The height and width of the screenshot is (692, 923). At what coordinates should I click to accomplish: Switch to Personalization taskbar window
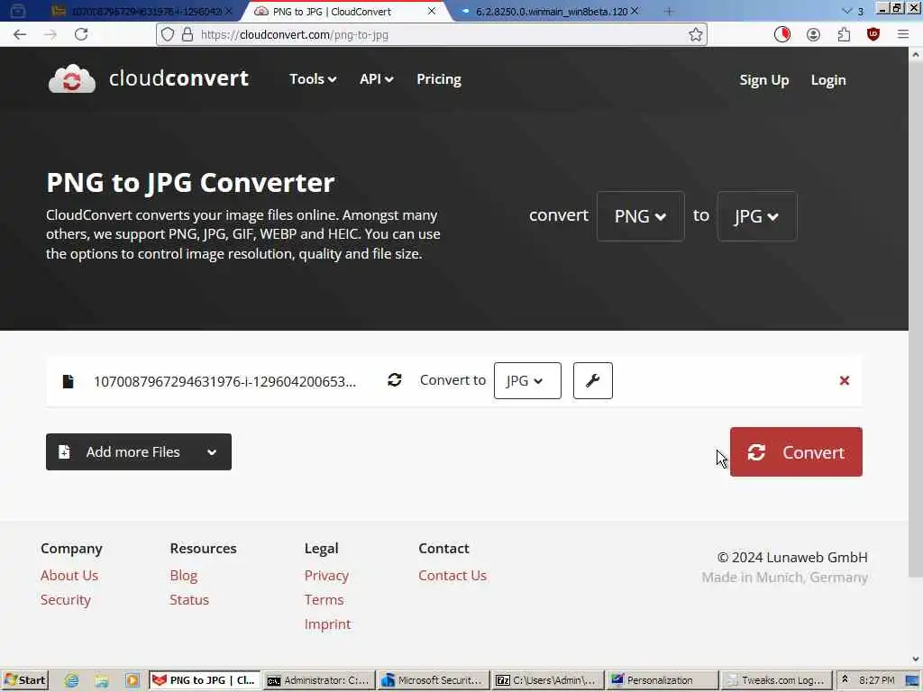click(663, 680)
